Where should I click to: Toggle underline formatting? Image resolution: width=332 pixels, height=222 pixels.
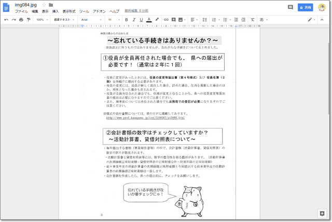coord(141,19)
